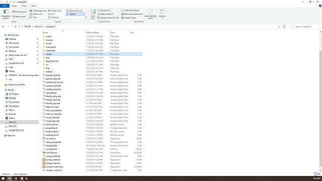Select Extra large icons layout
Screen dimensions: 322x181
[38, 11]
